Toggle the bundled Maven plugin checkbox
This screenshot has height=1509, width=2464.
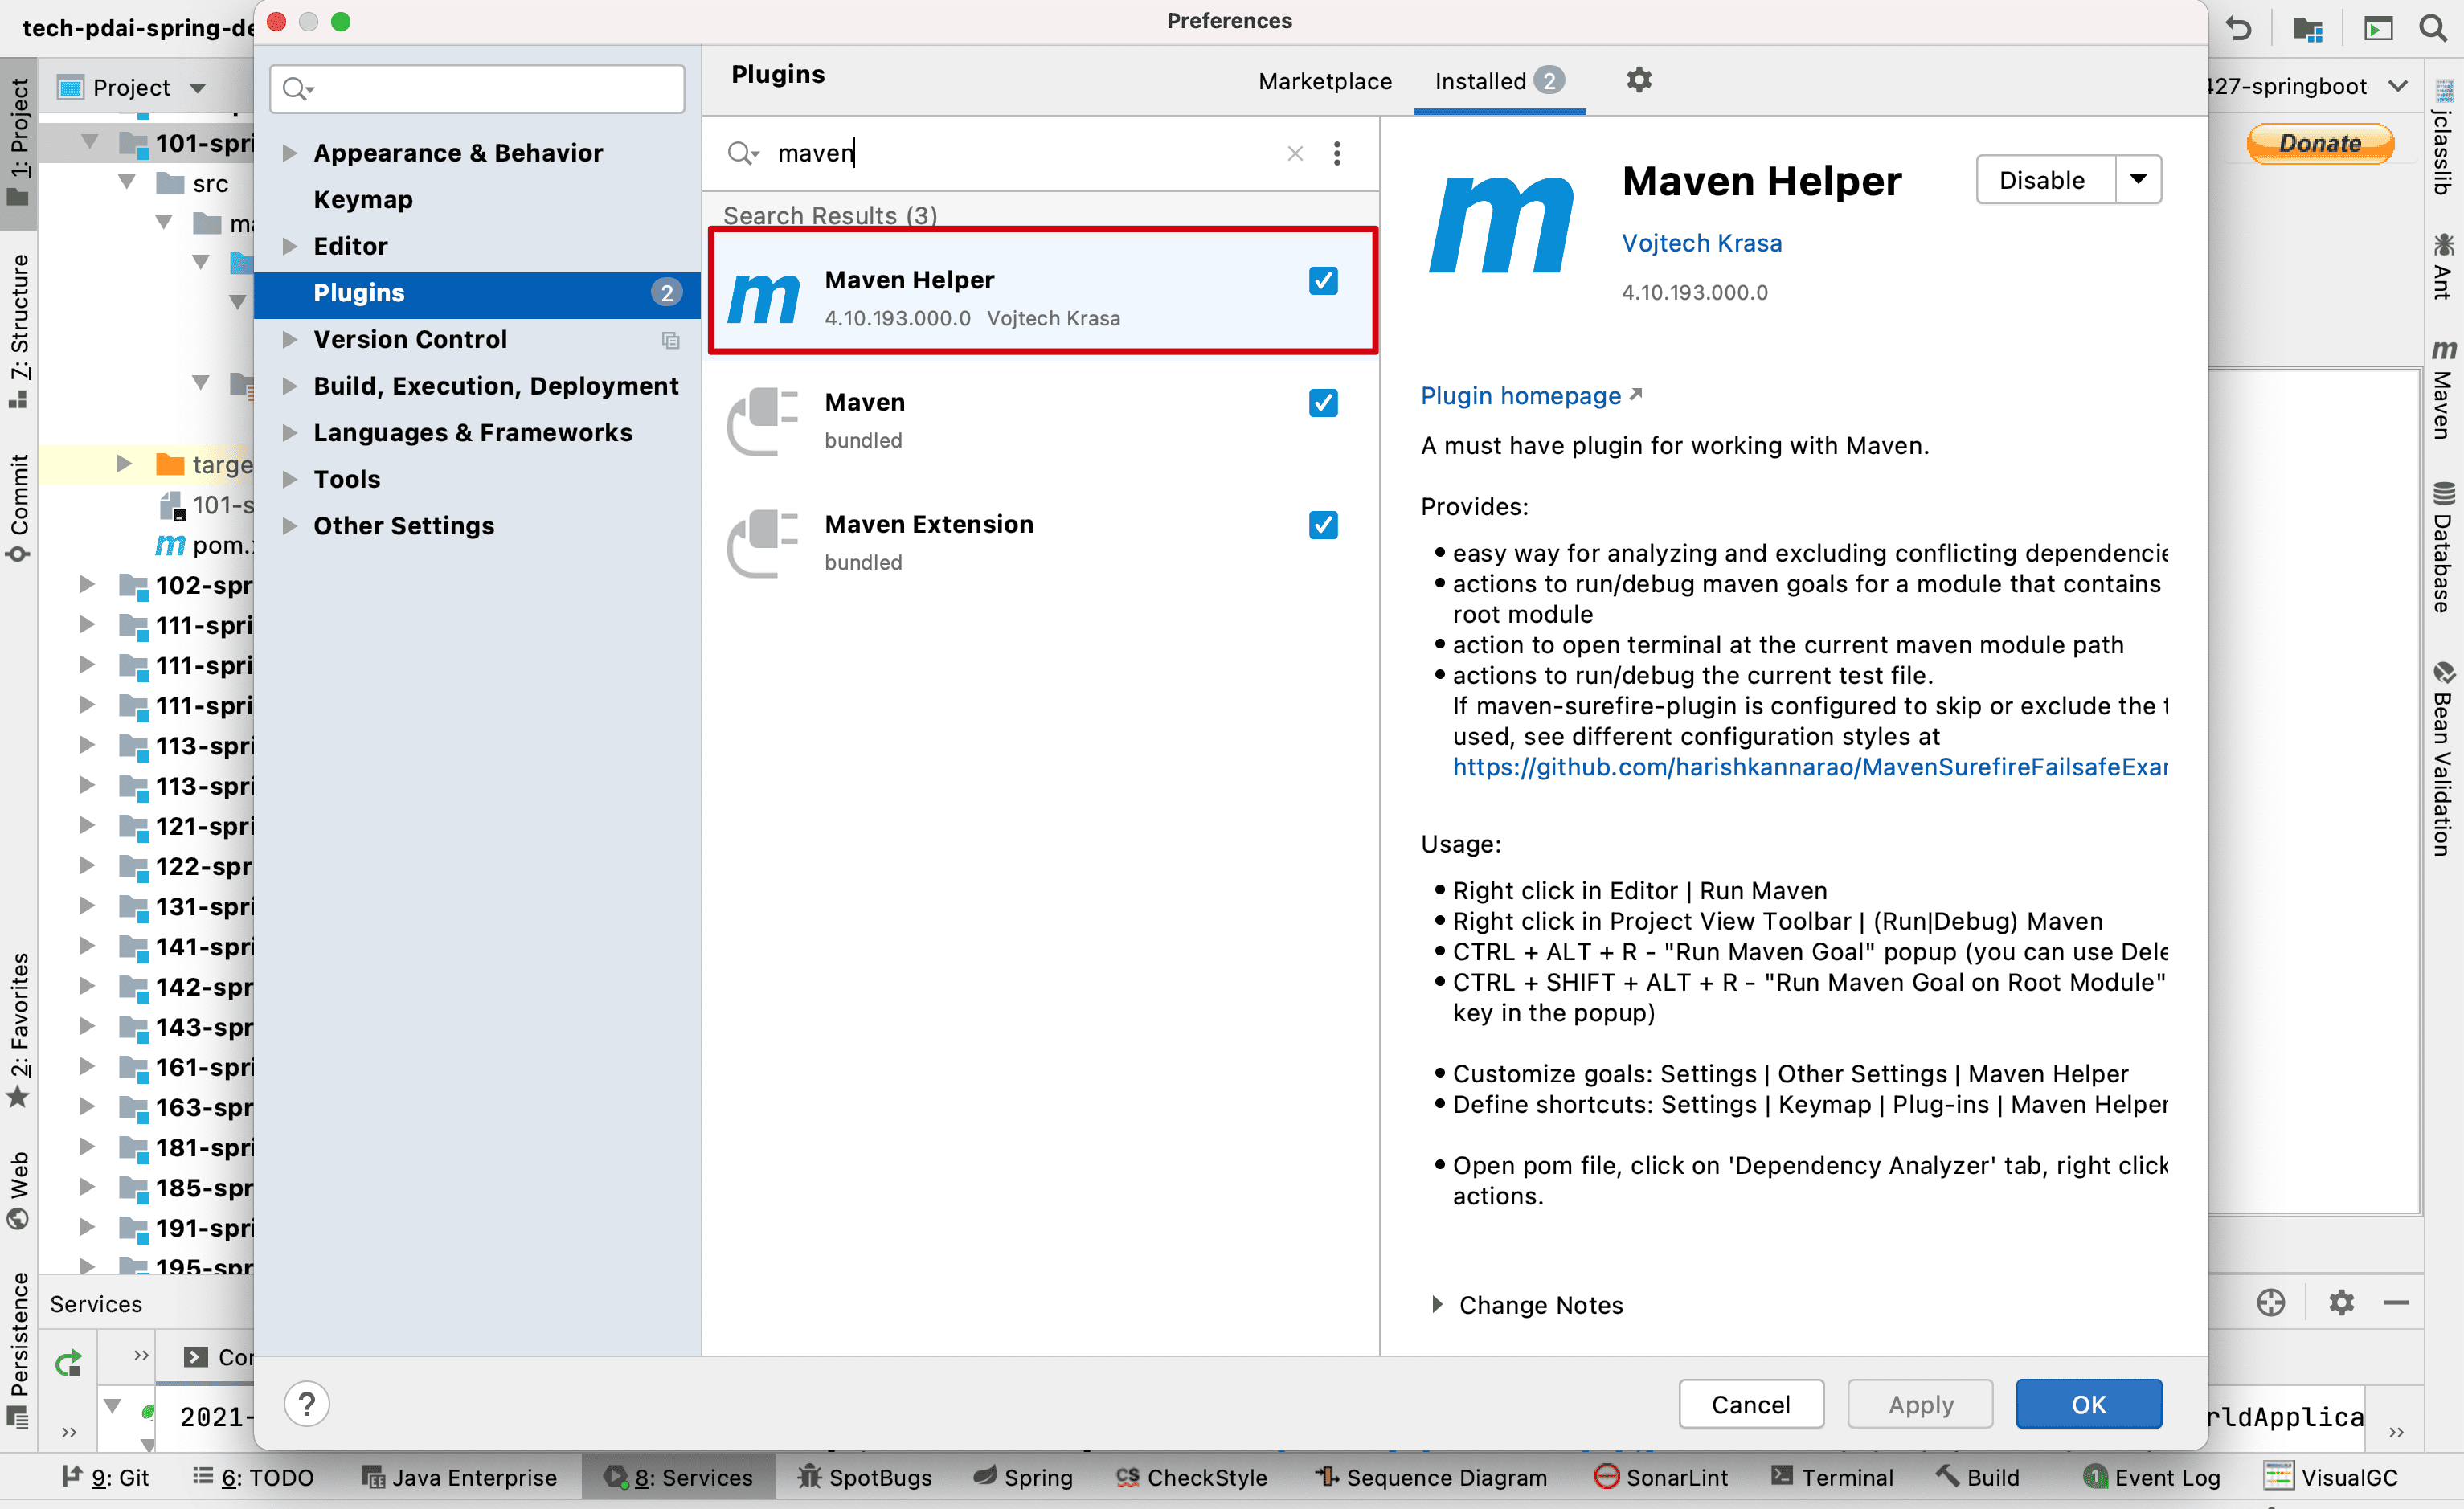1323,403
